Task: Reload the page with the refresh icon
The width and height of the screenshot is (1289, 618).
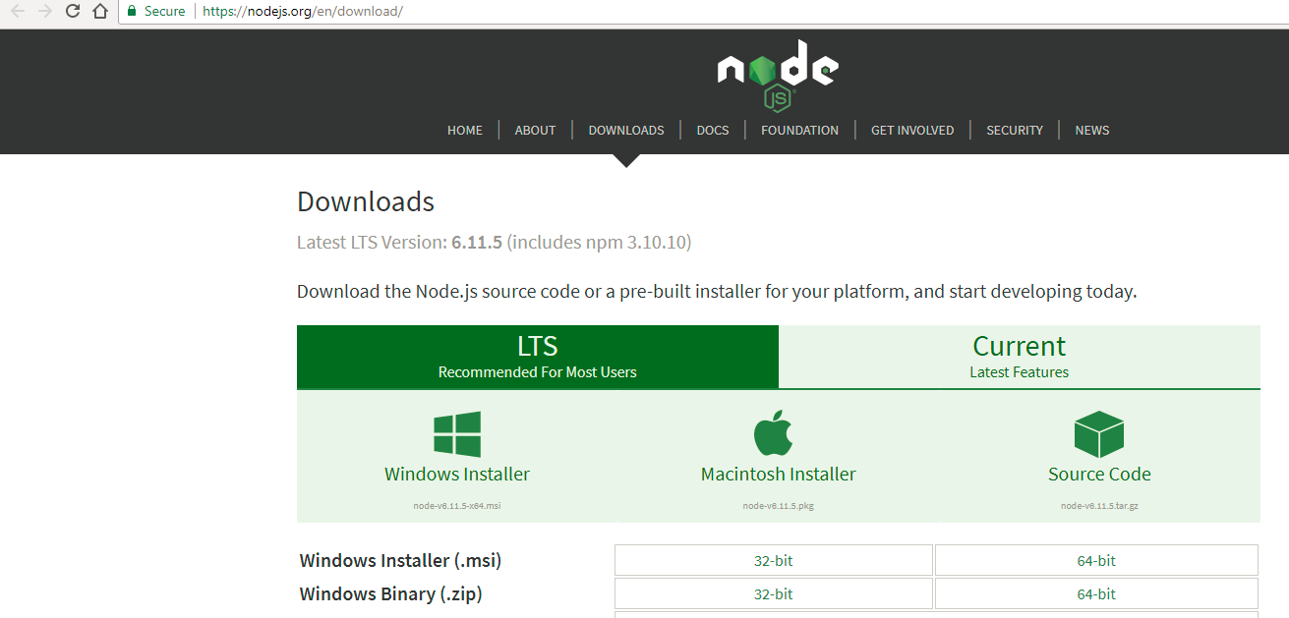Action: pos(72,12)
